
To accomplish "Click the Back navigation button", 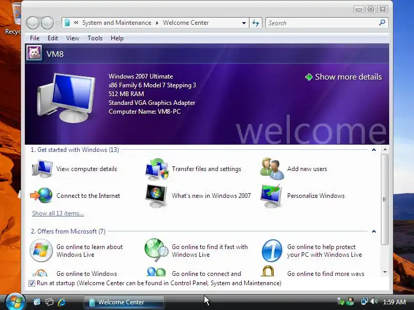I will pos(33,23).
